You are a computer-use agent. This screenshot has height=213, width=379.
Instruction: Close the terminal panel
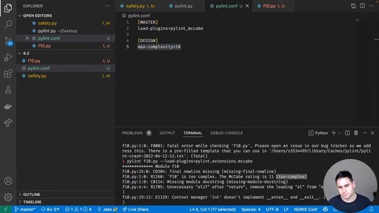pyautogui.click(x=372, y=133)
